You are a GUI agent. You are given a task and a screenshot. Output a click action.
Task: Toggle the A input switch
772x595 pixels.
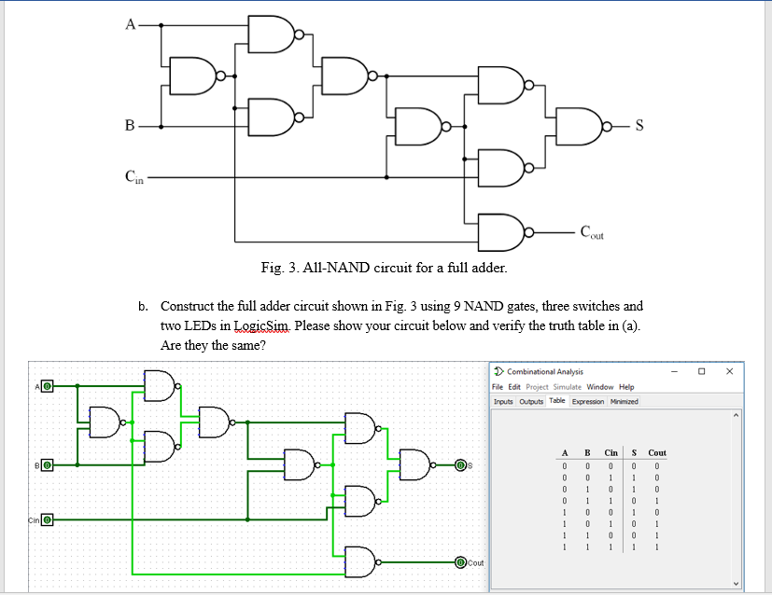tap(48, 386)
